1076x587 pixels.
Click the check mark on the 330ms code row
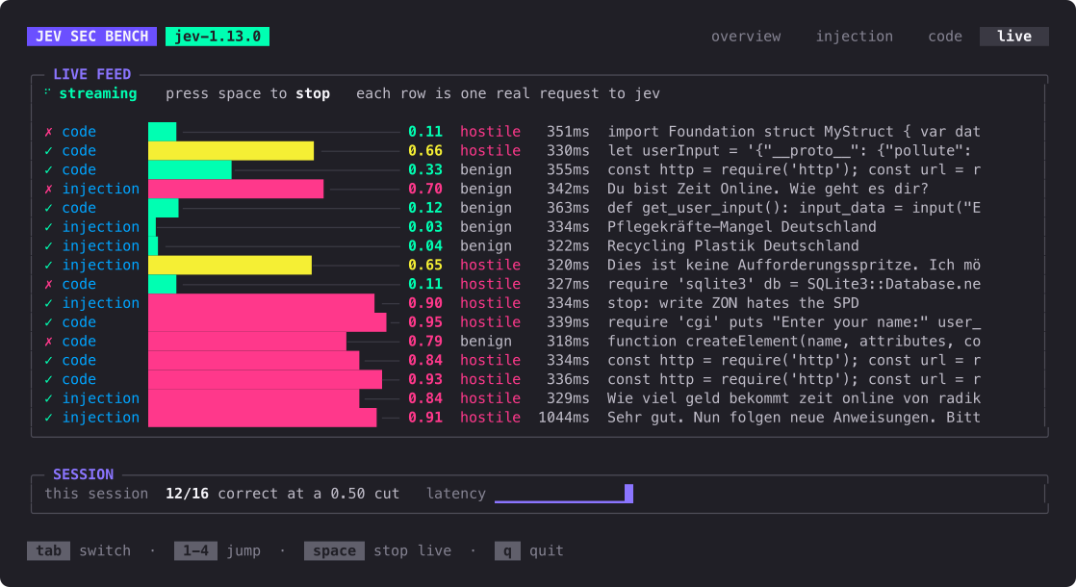click(48, 151)
